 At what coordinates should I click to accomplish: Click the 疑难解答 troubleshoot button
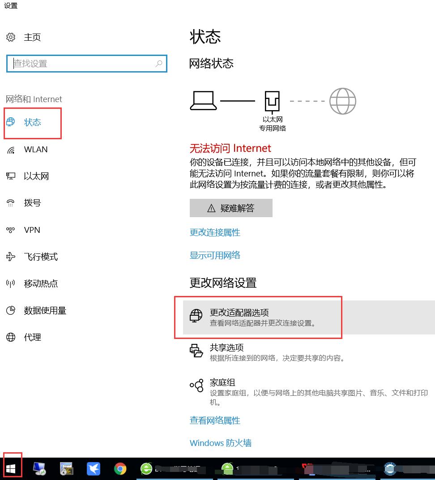(x=231, y=208)
